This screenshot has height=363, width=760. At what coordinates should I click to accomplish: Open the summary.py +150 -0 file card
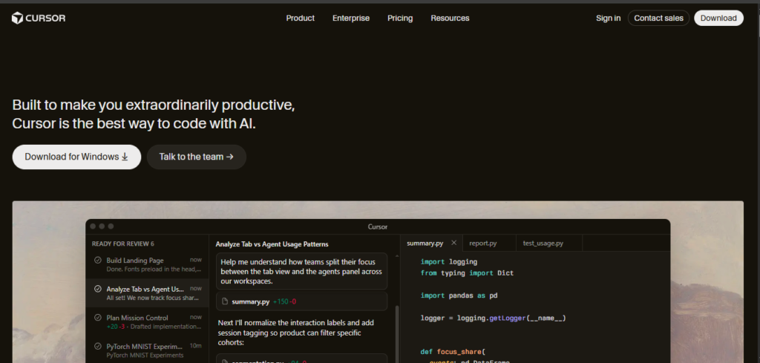301,301
